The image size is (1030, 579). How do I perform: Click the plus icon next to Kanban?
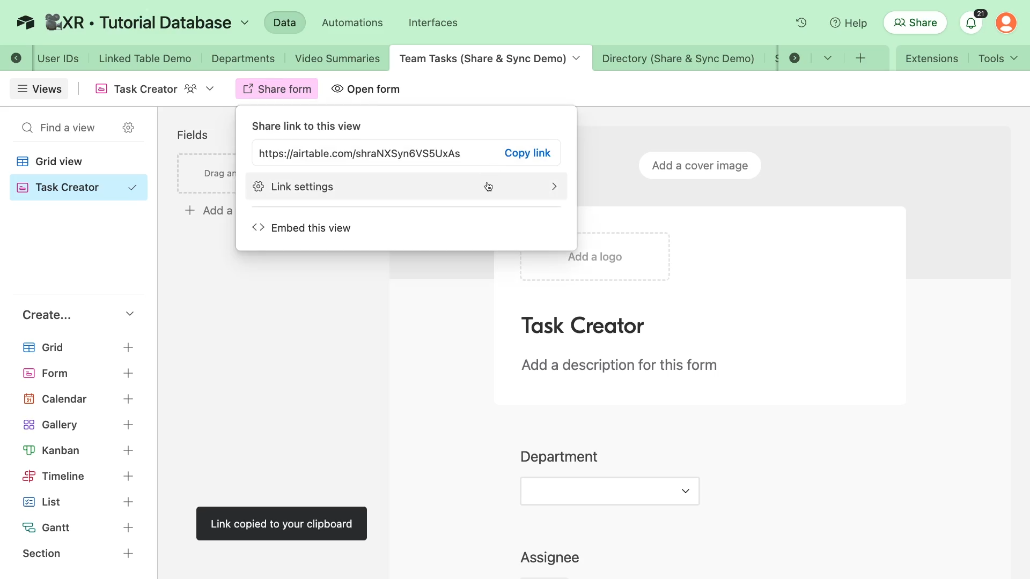pos(128,450)
